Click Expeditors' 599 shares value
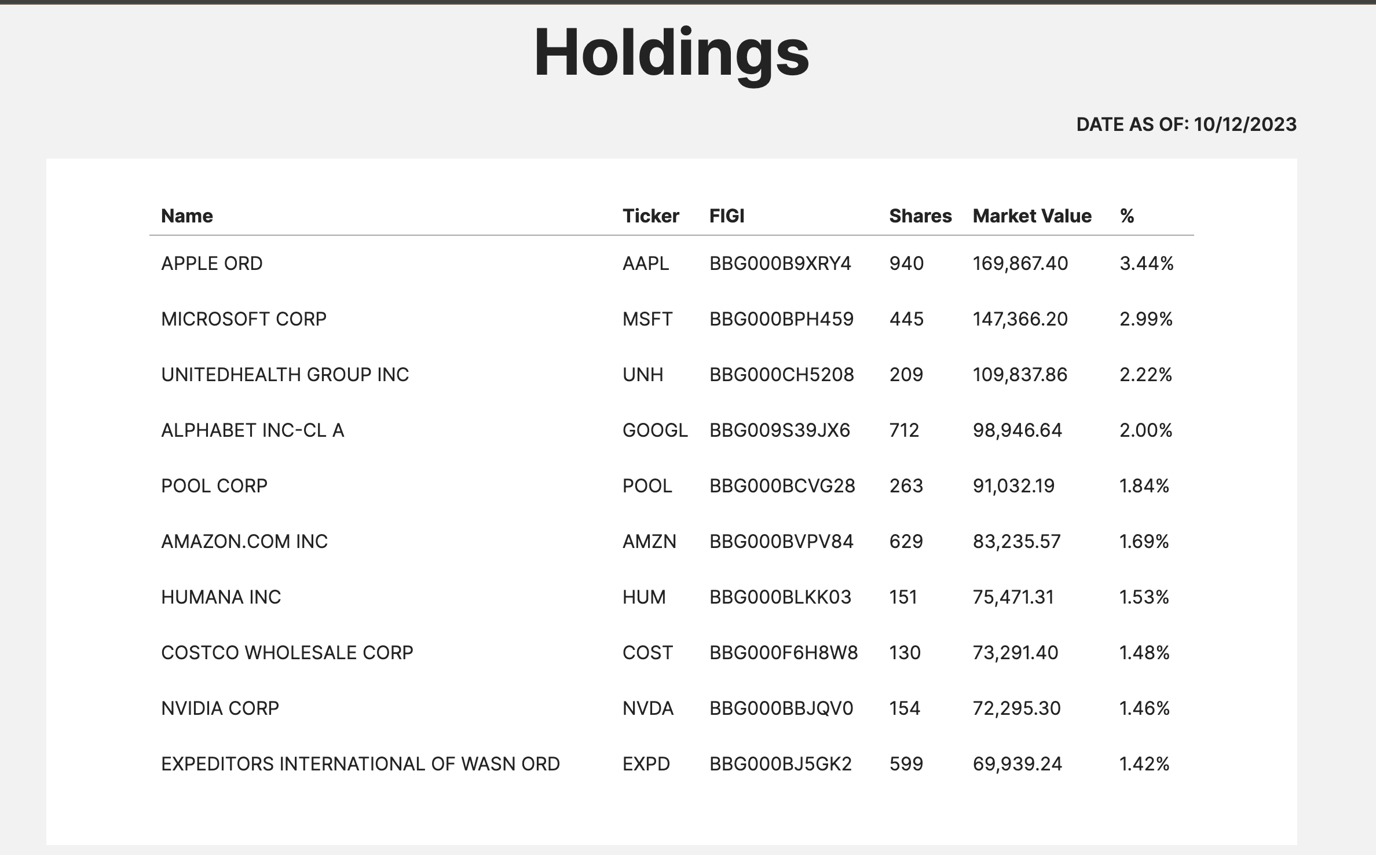The width and height of the screenshot is (1376, 855). click(x=906, y=764)
